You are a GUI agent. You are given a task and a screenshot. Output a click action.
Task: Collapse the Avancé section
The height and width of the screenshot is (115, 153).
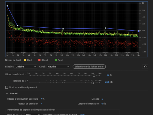[7, 93]
